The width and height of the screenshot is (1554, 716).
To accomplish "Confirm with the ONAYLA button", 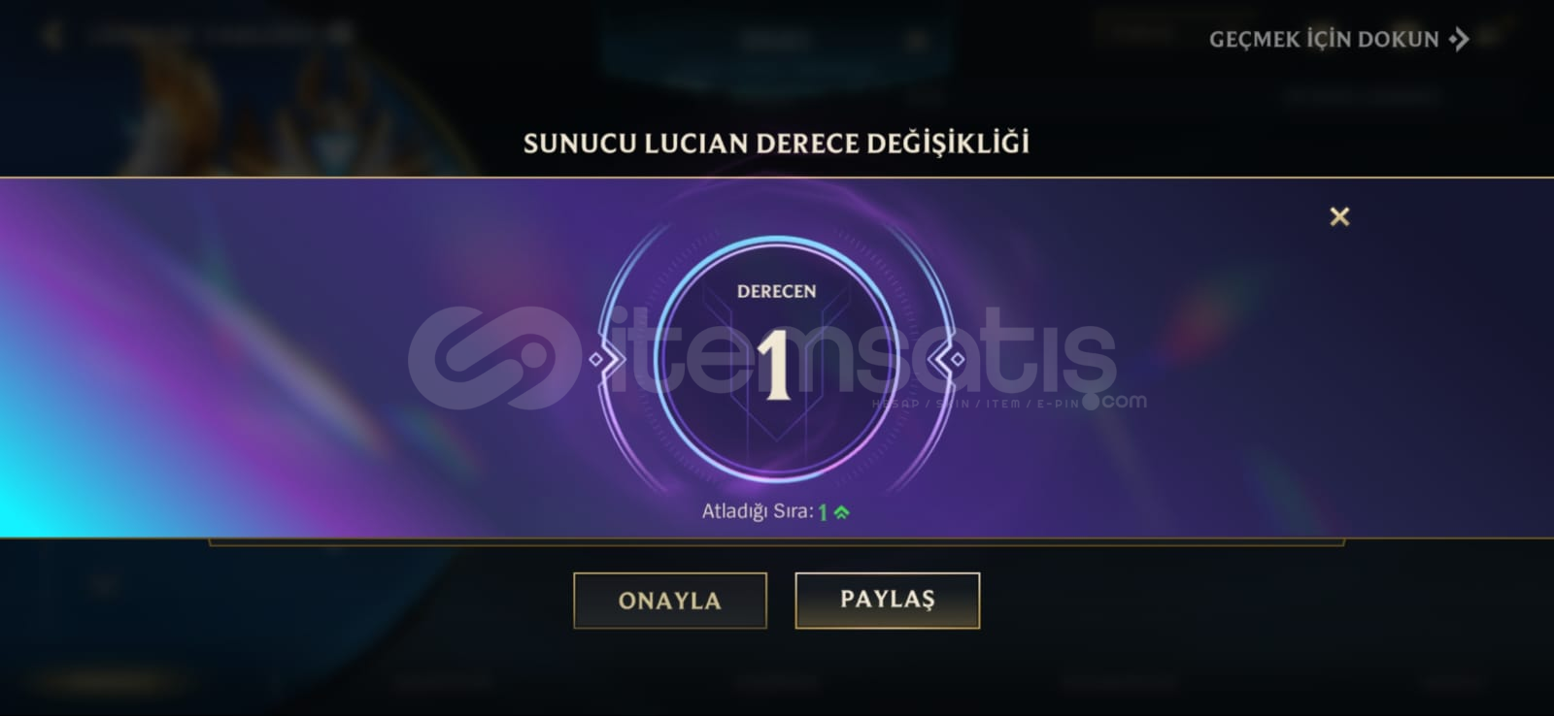I will (670, 601).
